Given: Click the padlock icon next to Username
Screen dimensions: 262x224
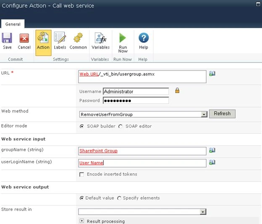Looking at the screenshot, I should click(x=177, y=90).
